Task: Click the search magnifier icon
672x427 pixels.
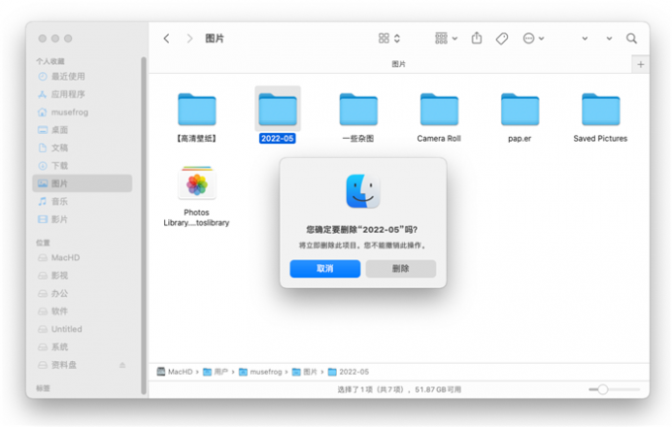Action: click(x=631, y=38)
